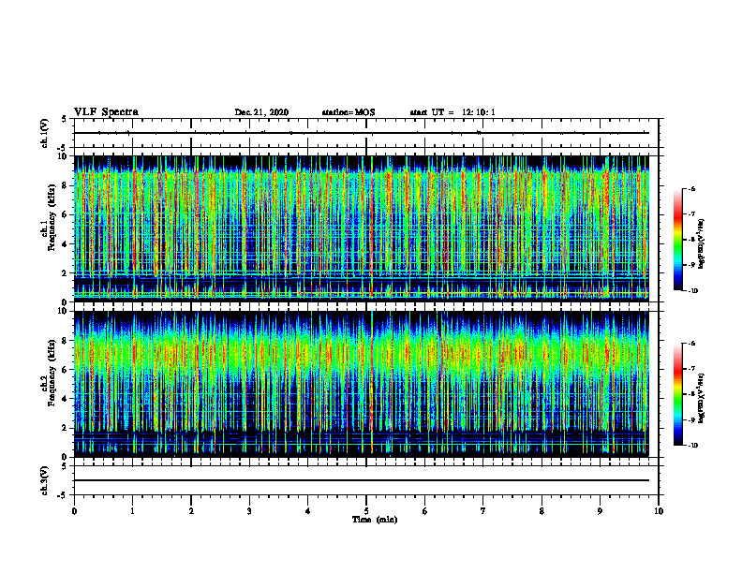Viewport: 742px width, 573px height.
Task: Click the 8 kHz tick label on ch.1 axis
Action: 66,185
